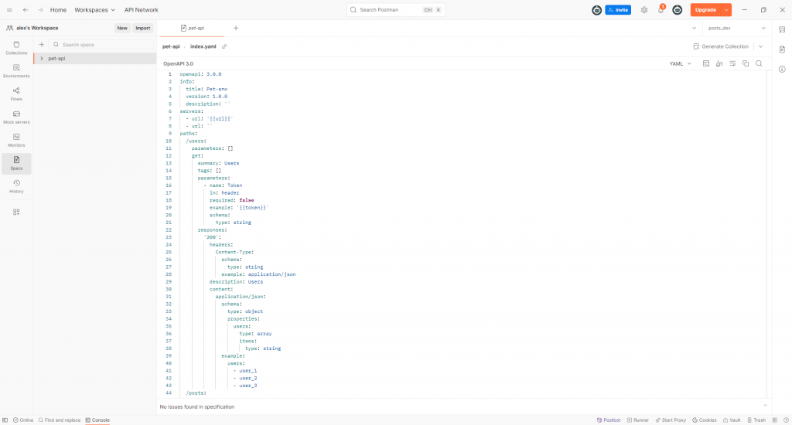Screen dimensions: 792x425
Task: Click the Import button
Action: (x=142, y=28)
